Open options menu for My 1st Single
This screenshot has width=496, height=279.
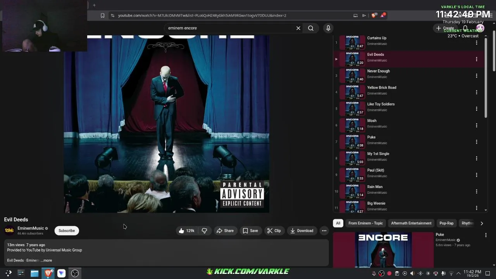[x=477, y=158]
